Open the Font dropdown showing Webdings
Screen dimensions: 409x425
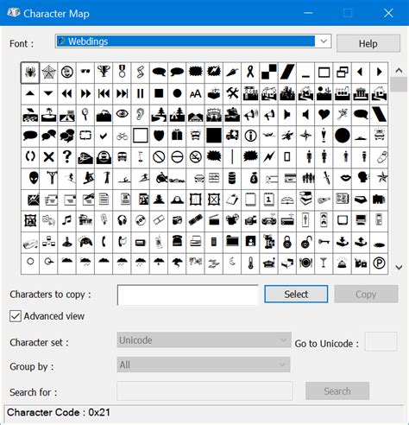click(193, 41)
